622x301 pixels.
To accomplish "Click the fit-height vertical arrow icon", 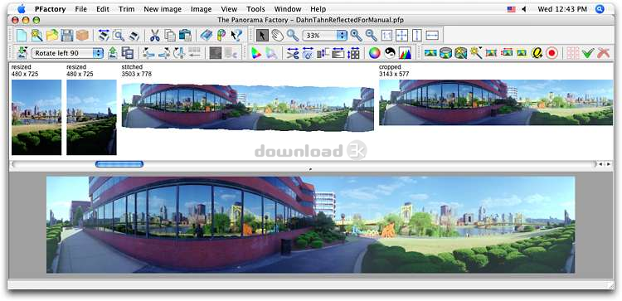I will point(417,36).
